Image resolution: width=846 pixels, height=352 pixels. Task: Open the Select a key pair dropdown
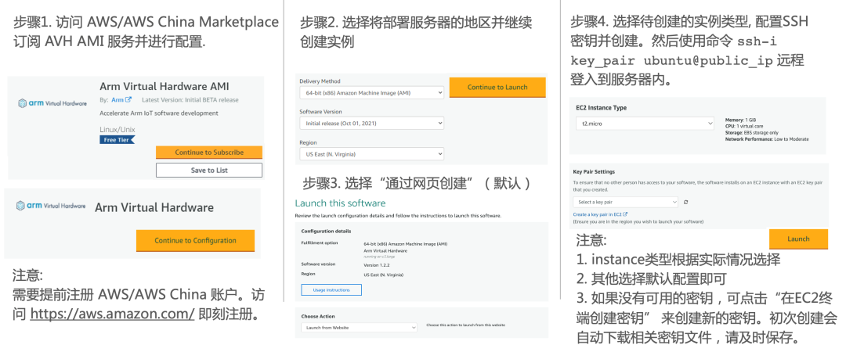point(625,202)
